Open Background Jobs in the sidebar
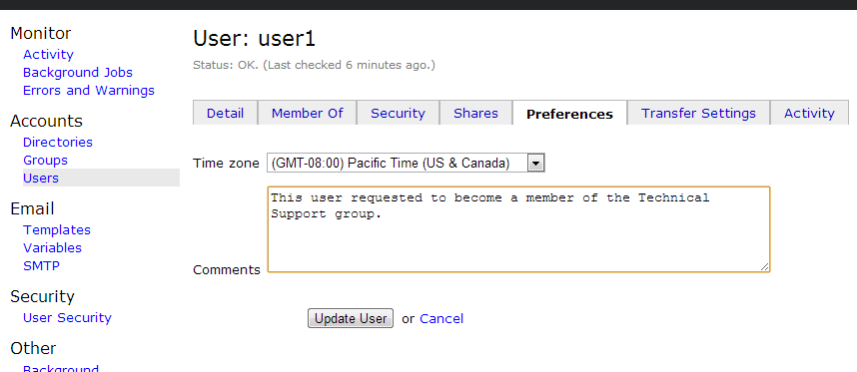 tap(78, 73)
